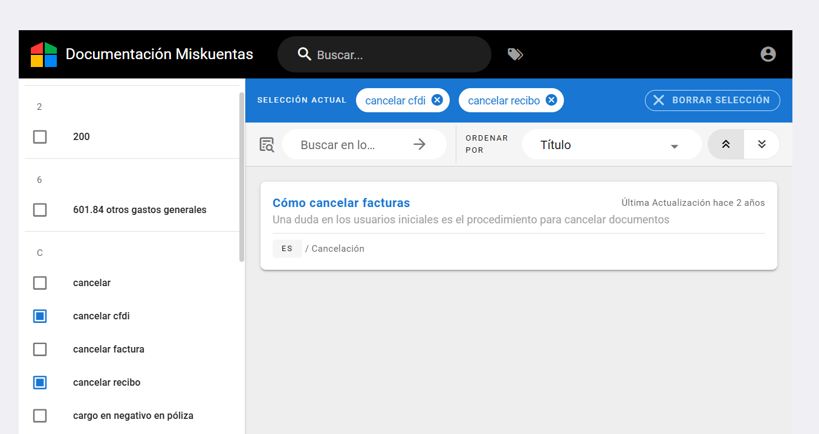
Task: Check the '200' tag checkbox
Action: coord(40,137)
